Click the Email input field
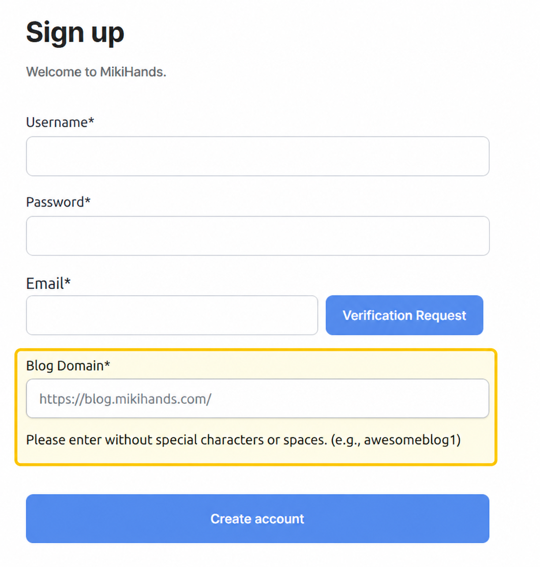The width and height of the screenshot is (540, 567). pos(172,315)
